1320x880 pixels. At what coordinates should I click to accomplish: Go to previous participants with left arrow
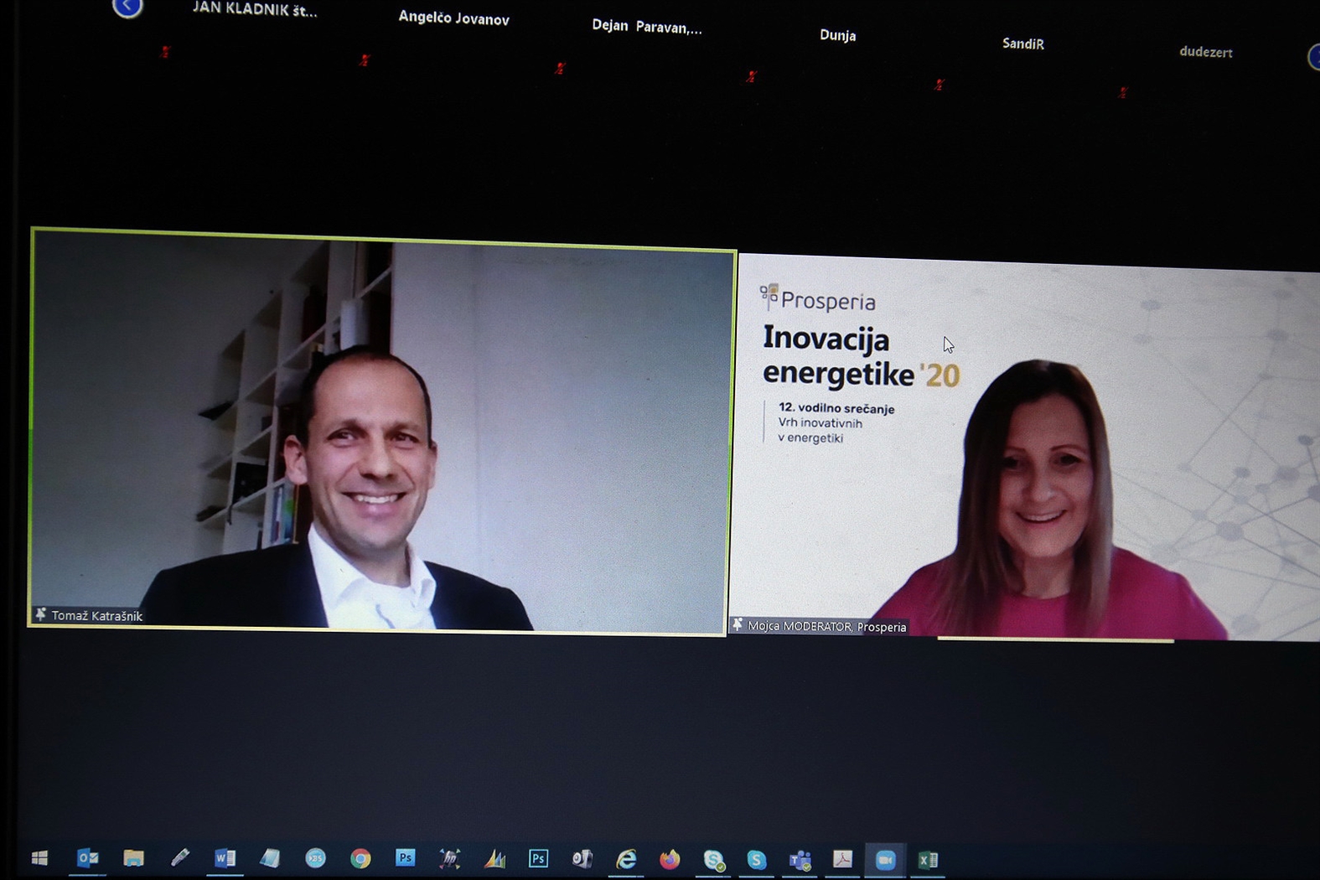pyautogui.click(x=127, y=7)
